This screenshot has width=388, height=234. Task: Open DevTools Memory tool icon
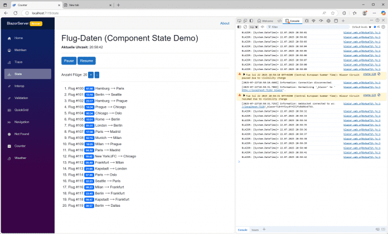point(328,21)
